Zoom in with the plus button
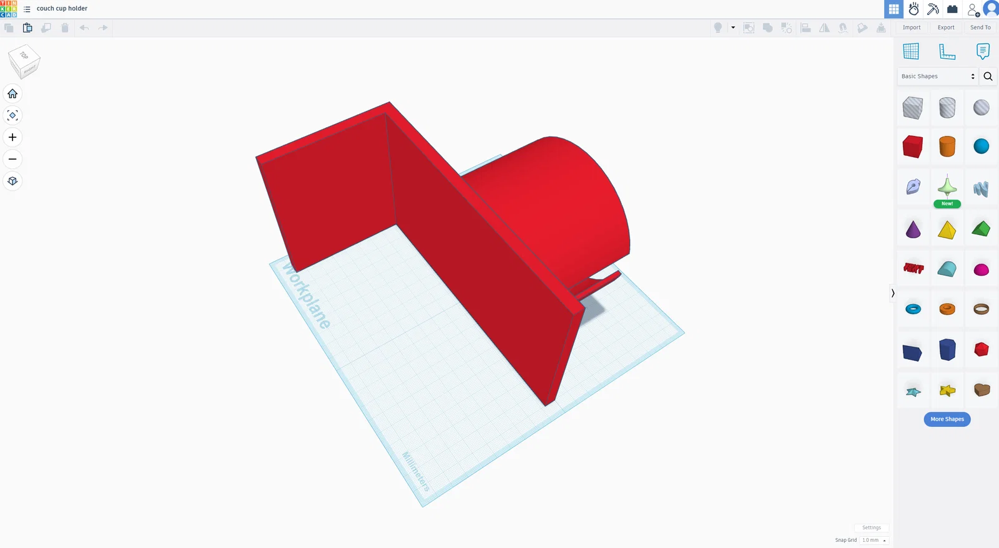 click(x=12, y=137)
